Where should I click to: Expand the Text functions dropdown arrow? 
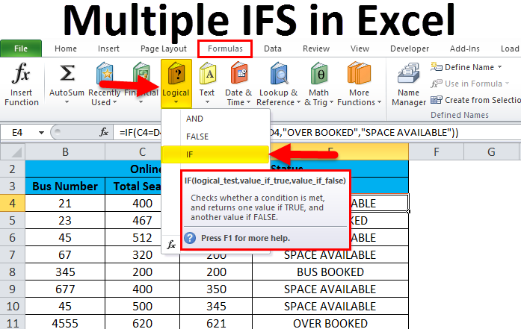tap(207, 102)
